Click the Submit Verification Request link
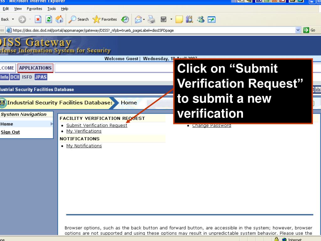 (x=97, y=125)
